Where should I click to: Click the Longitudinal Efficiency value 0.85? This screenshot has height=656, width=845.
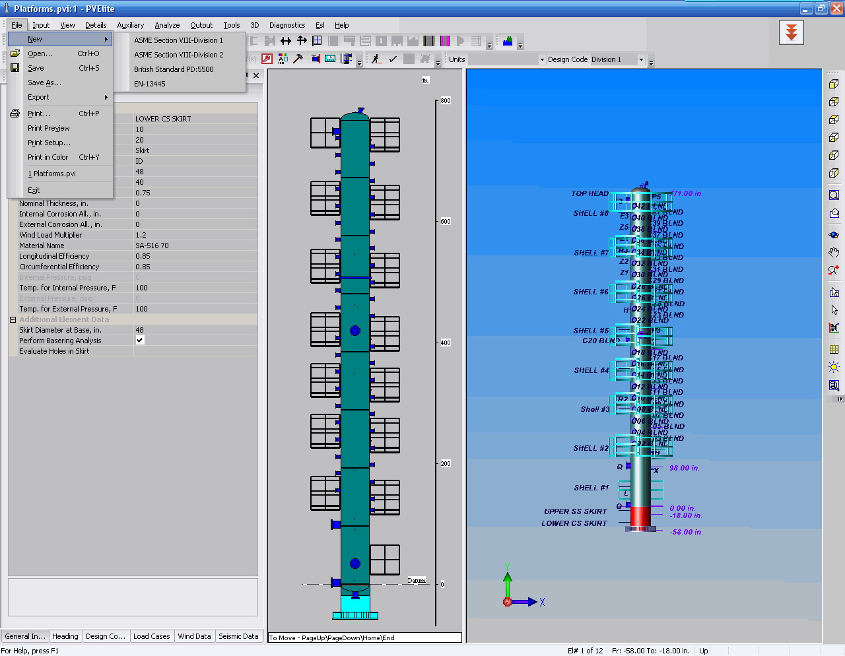point(195,256)
